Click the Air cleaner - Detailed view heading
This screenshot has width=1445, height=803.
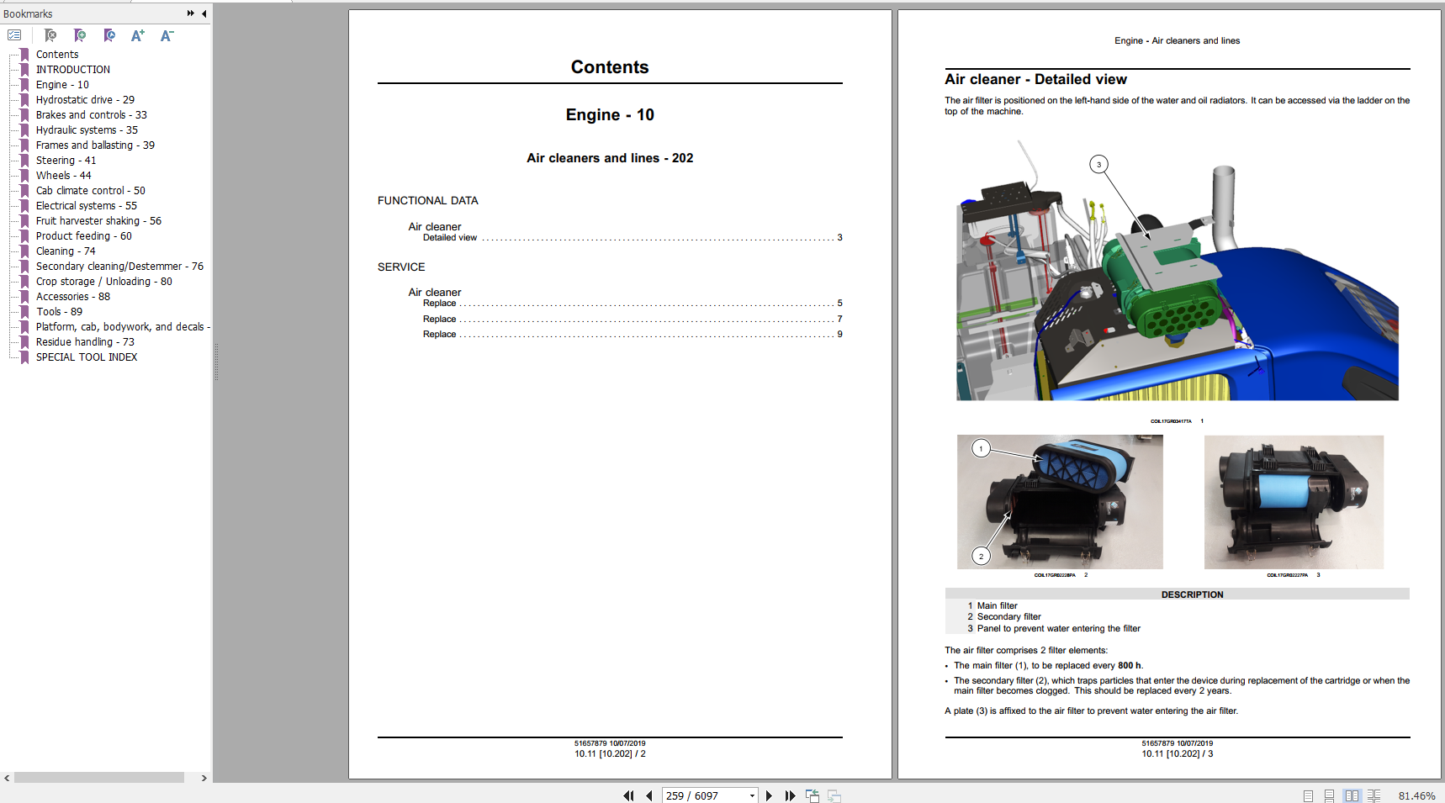tap(1035, 79)
